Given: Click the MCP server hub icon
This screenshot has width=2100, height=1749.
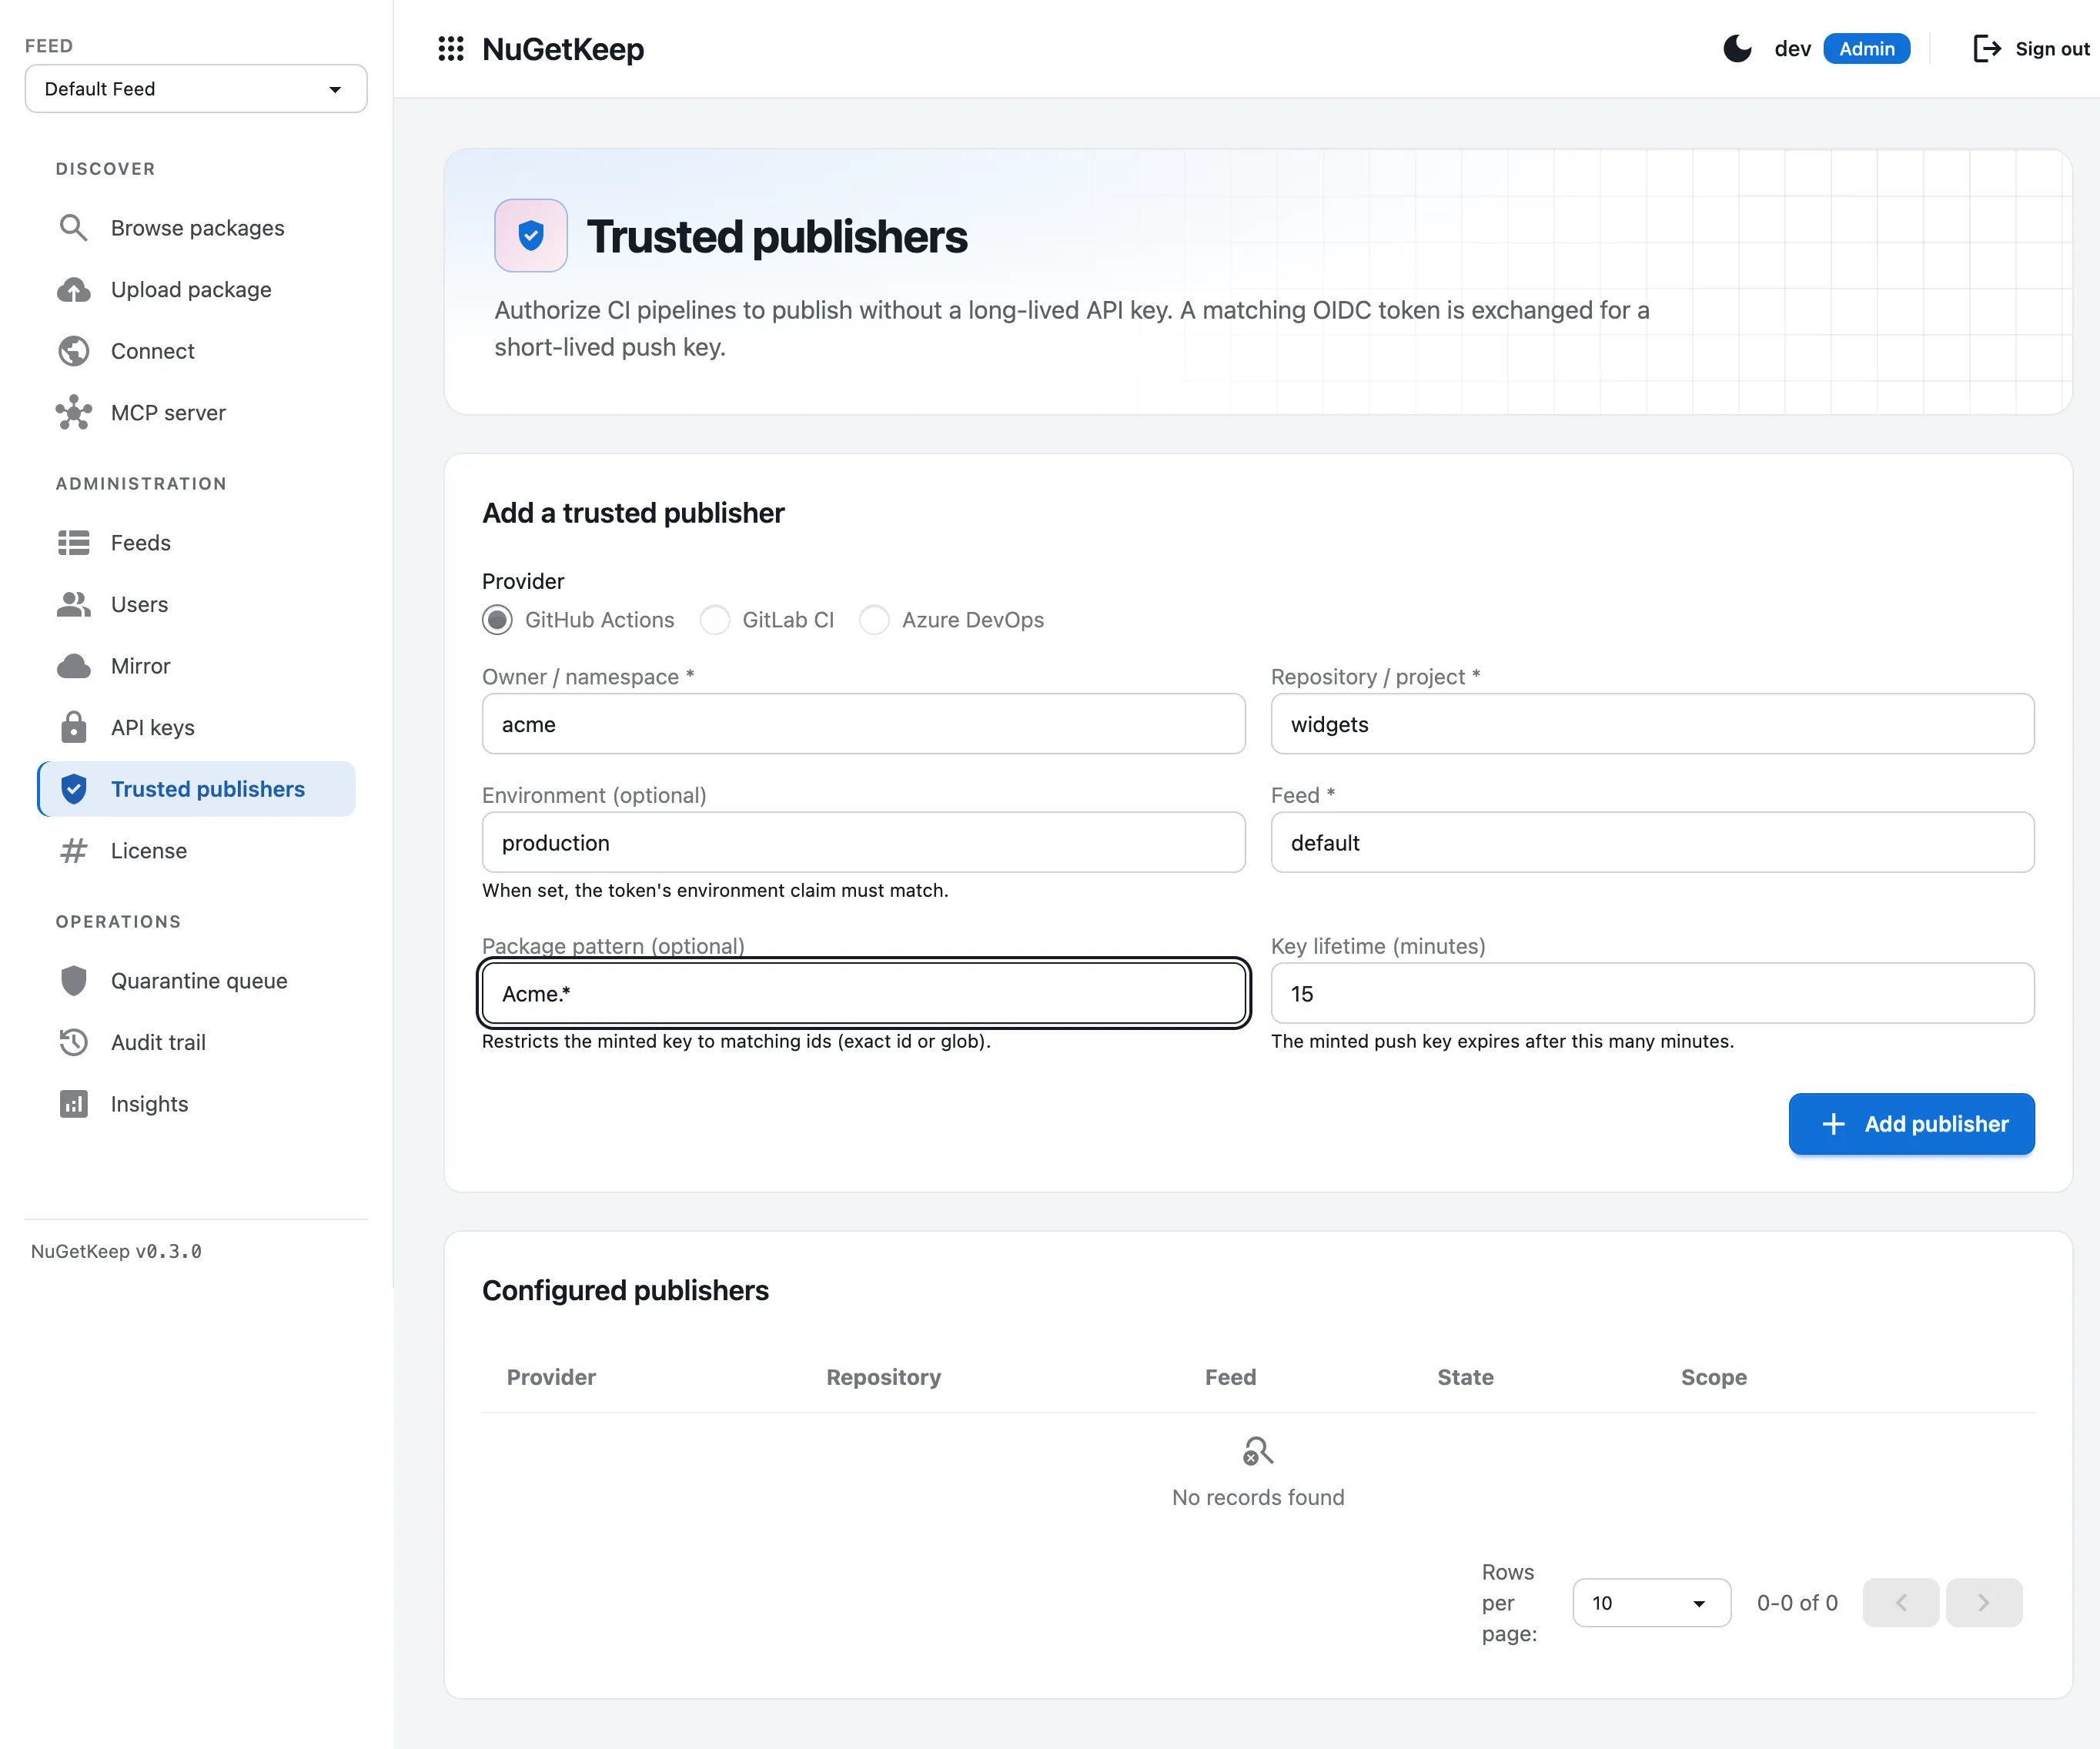Looking at the screenshot, I should tap(73, 413).
